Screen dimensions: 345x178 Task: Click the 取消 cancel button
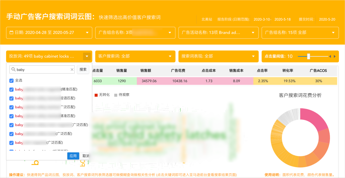click(x=85, y=156)
